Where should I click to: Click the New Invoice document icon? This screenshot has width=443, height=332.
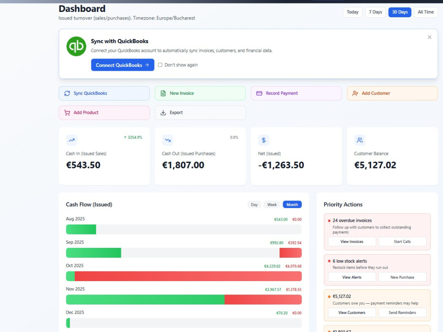[163, 93]
